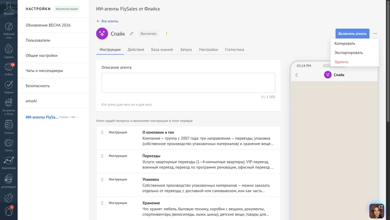
Task: Click drag handle of Упаковка instruction
Action: tap(102, 179)
